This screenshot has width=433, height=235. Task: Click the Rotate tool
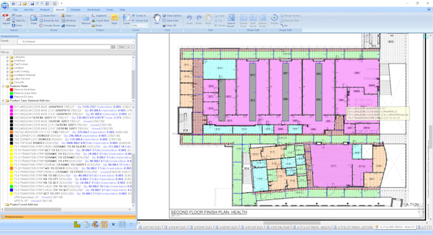274,20
